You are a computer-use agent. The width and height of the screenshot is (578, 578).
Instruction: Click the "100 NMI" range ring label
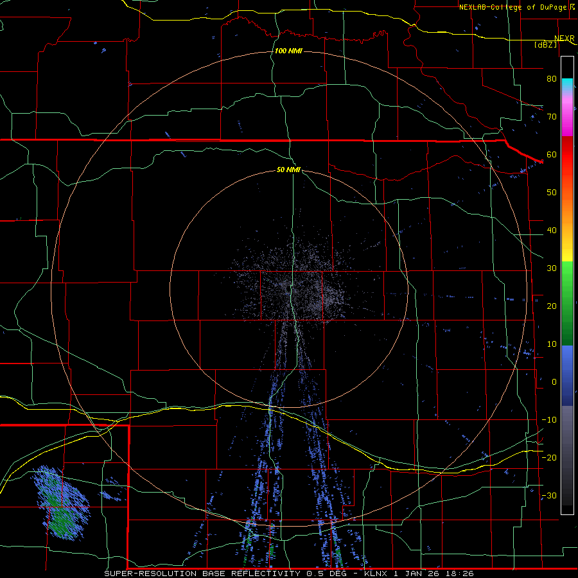(288, 51)
